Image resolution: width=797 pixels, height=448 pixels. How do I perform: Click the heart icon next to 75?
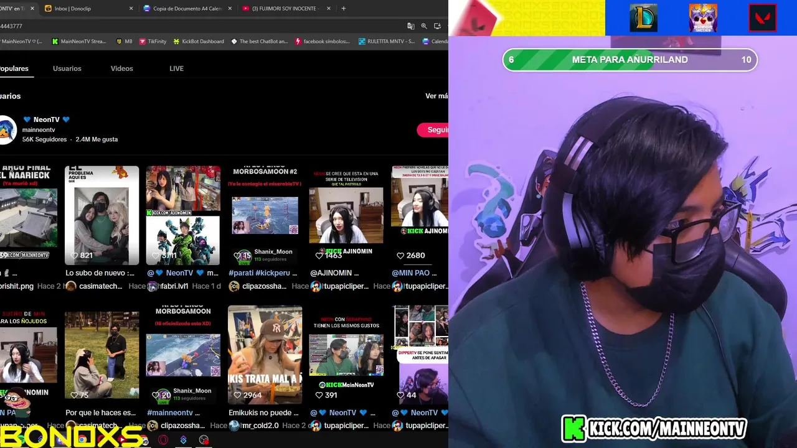(74, 395)
